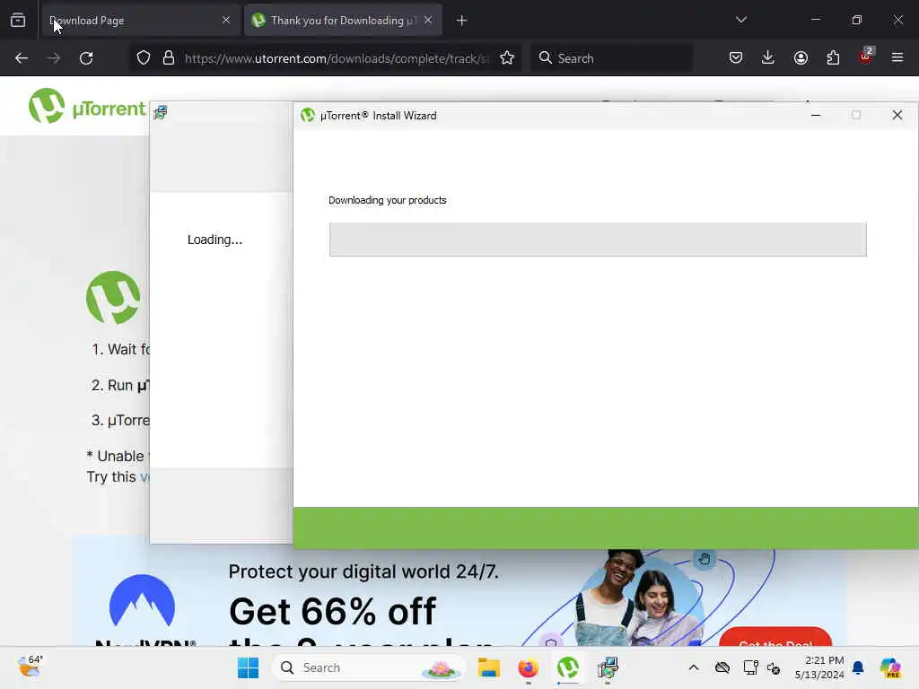Close the Thank you for Downloading tab

click(428, 21)
